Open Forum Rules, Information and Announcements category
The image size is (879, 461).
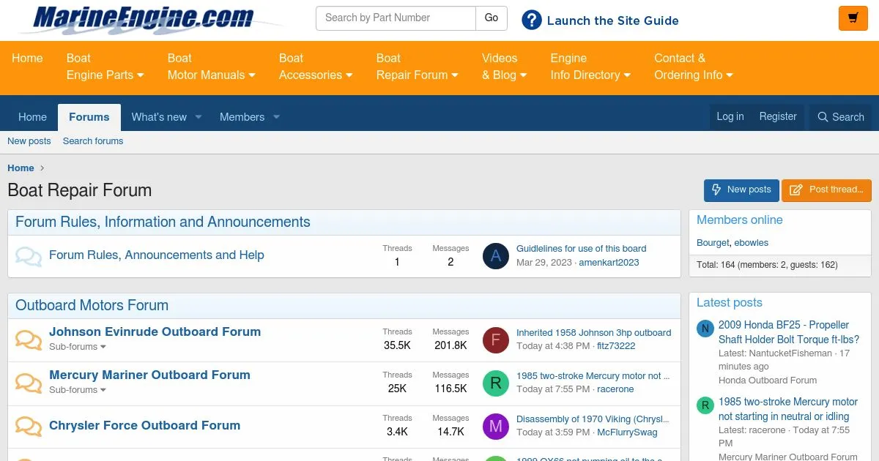(163, 222)
